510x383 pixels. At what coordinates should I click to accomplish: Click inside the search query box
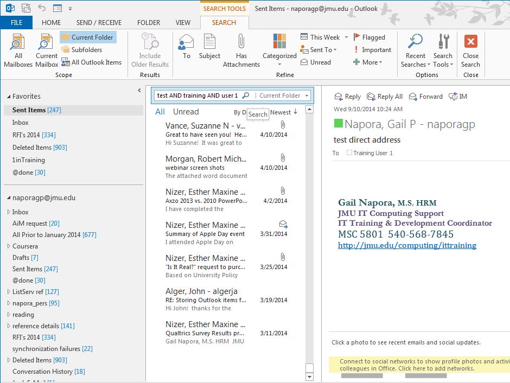[x=197, y=95]
